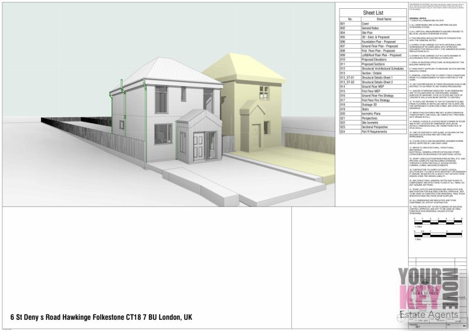469x331 pixels.
Task: Click "Structural Details-Sheet 2" sheet name
Action: (377, 82)
